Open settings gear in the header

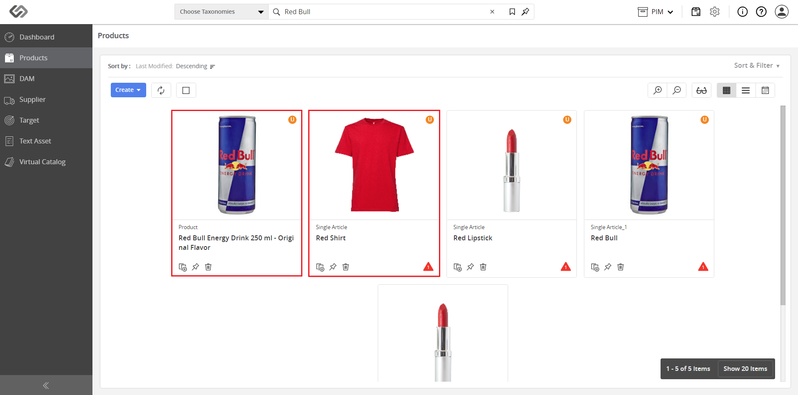[715, 12]
